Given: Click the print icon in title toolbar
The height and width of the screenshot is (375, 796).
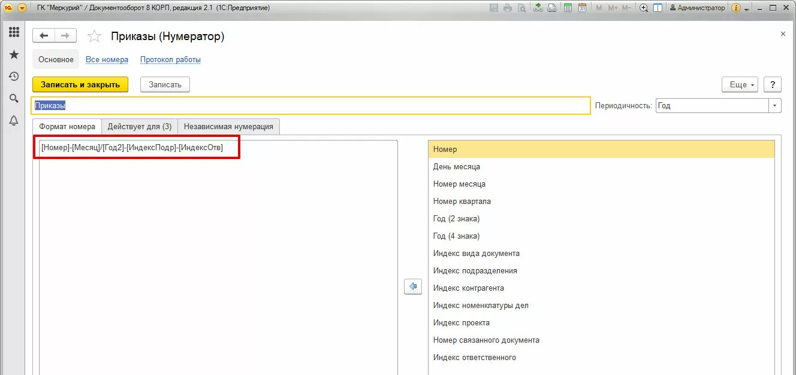Looking at the screenshot, I should (x=508, y=8).
